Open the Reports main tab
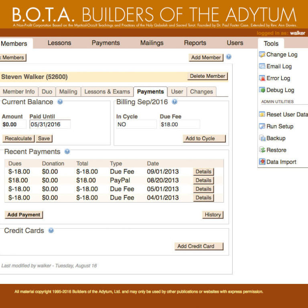 coord(195,43)
